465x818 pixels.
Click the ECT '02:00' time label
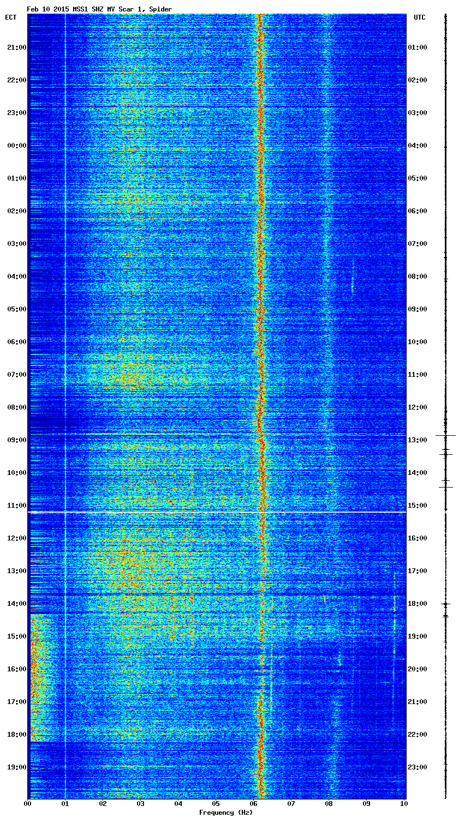pyautogui.click(x=16, y=211)
